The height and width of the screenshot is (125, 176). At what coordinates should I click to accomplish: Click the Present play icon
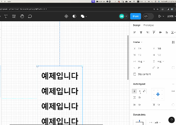point(159,16)
